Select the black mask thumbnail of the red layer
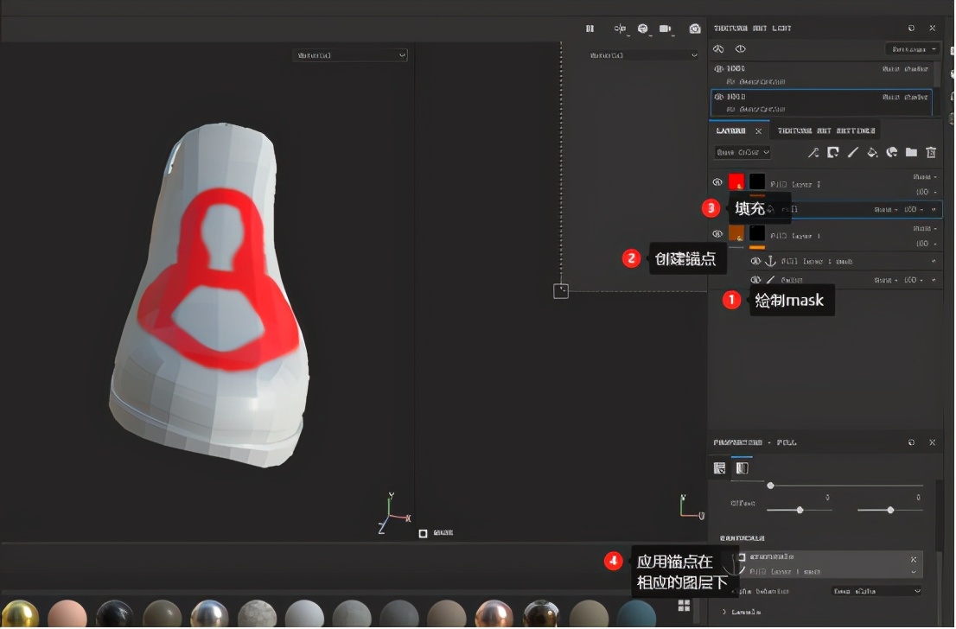Screen dimensions: 956x629 756,181
